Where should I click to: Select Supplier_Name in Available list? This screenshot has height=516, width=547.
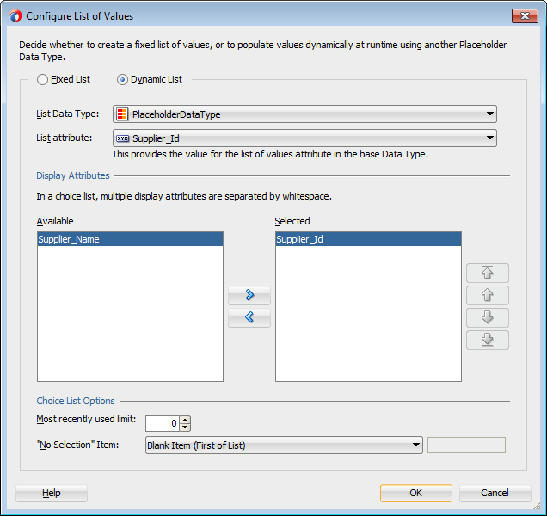(69, 240)
